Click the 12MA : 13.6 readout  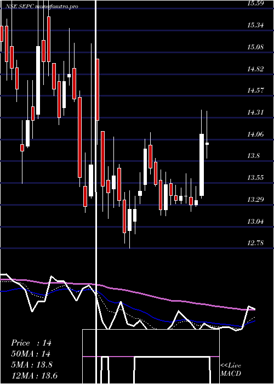click(34, 376)
